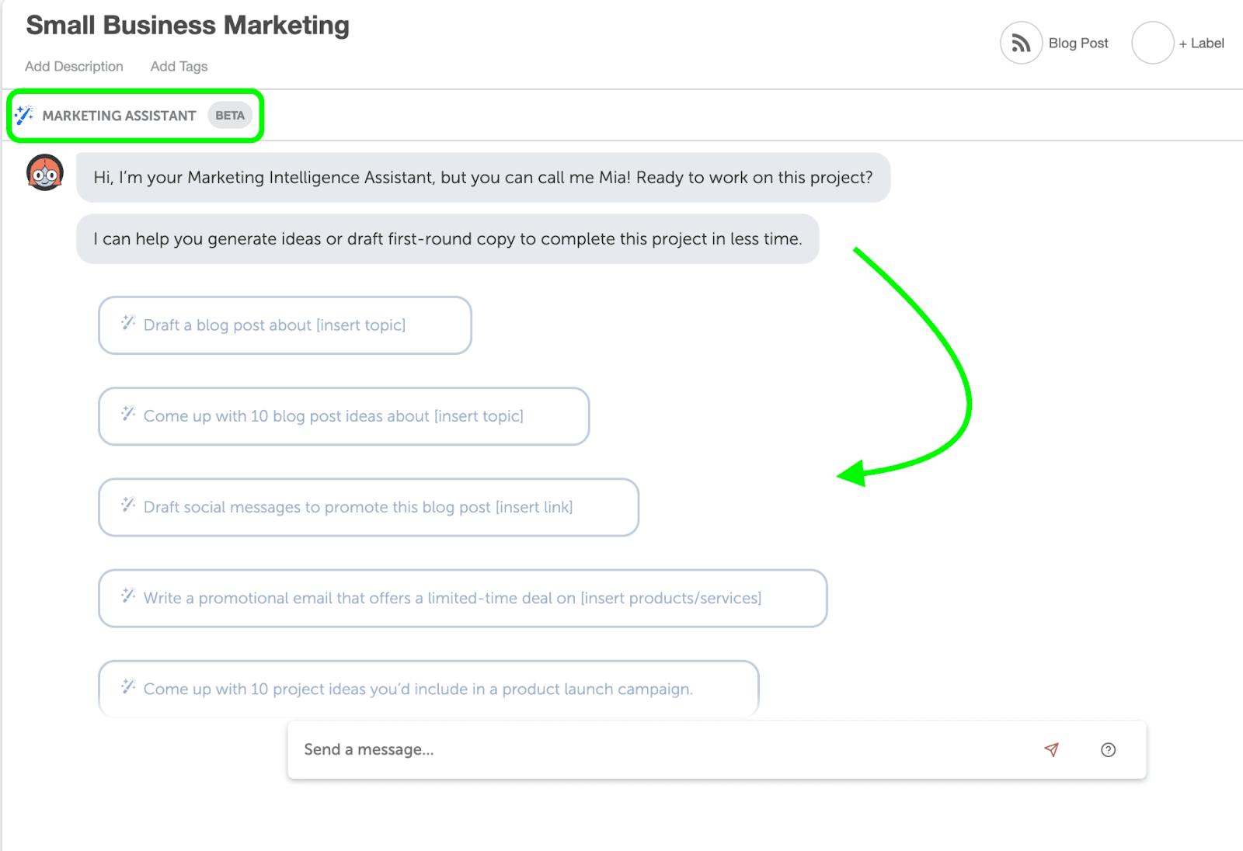This screenshot has width=1243, height=851.
Task: Open the Marketing Assistant tab
Action: (x=119, y=116)
